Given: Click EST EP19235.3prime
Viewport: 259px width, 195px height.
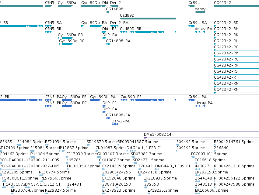Looking at the screenshot, I should [163, 190].
